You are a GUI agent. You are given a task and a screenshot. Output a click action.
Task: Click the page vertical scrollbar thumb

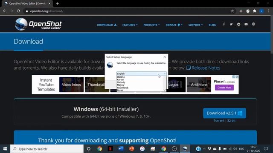click(x=272, y=35)
